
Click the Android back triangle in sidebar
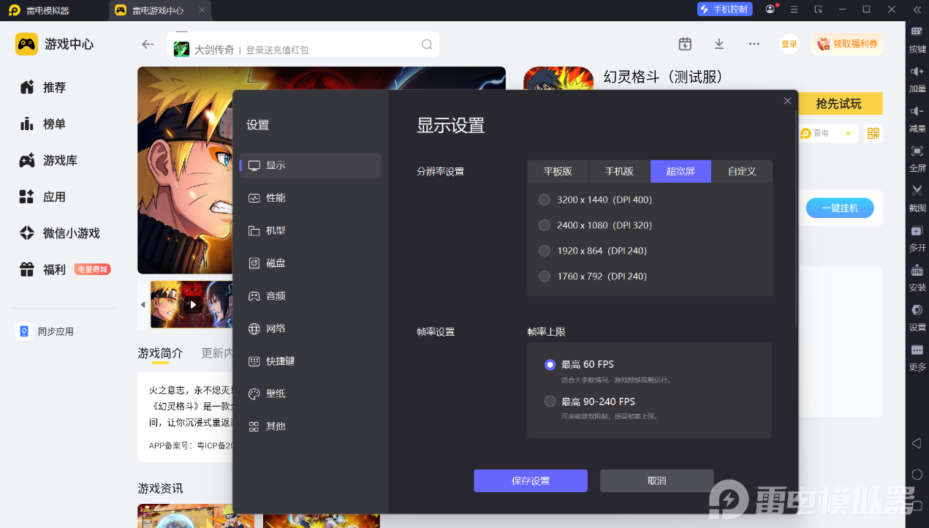click(917, 443)
